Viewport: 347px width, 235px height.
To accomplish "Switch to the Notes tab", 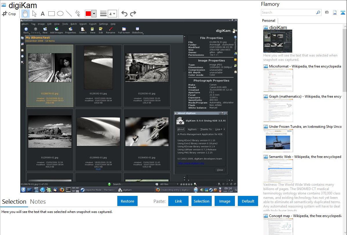I will pos(38,202).
